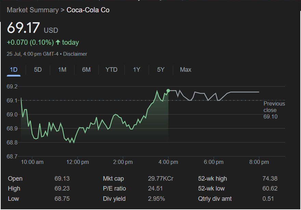Click the 52-wk high label
301x210 pixels.
pyautogui.click(x=213, y=179)
